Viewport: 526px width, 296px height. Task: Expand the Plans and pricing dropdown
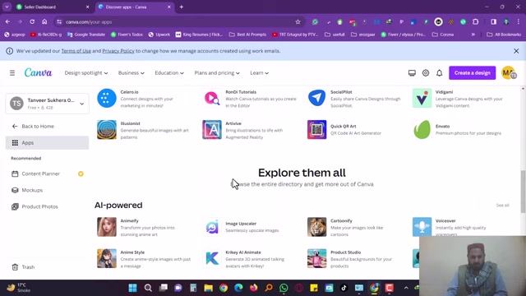click(x=217, y=73)
